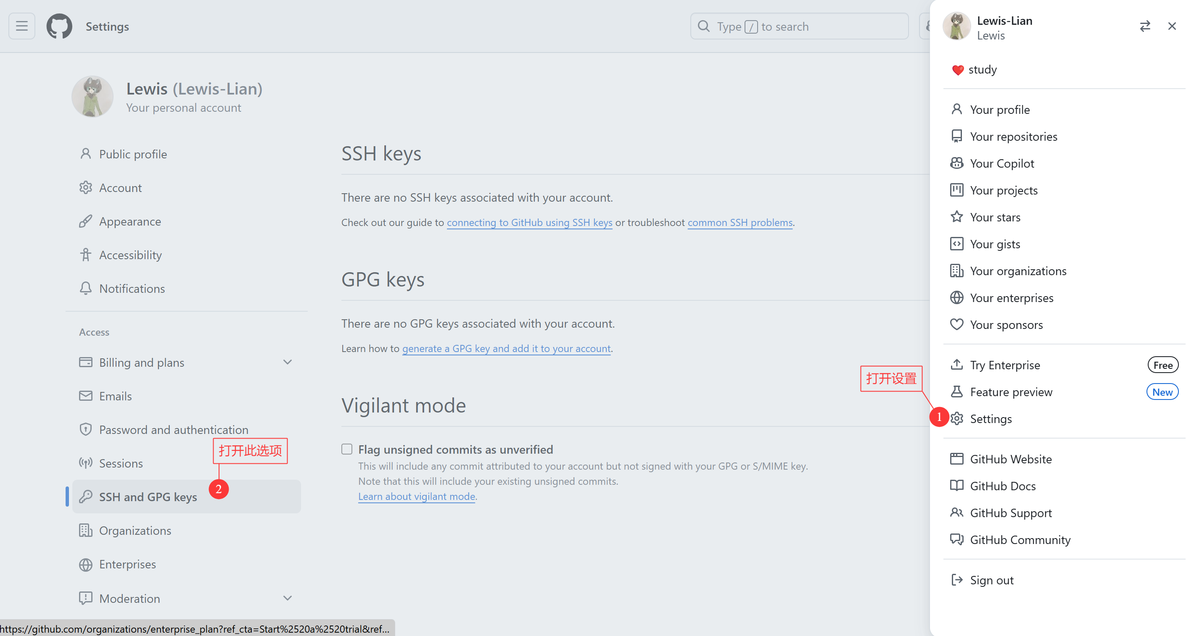Click the New badge on Feature preview
The height and width of the screenshot is (636, 1194).
click(x=1162, y=392)
